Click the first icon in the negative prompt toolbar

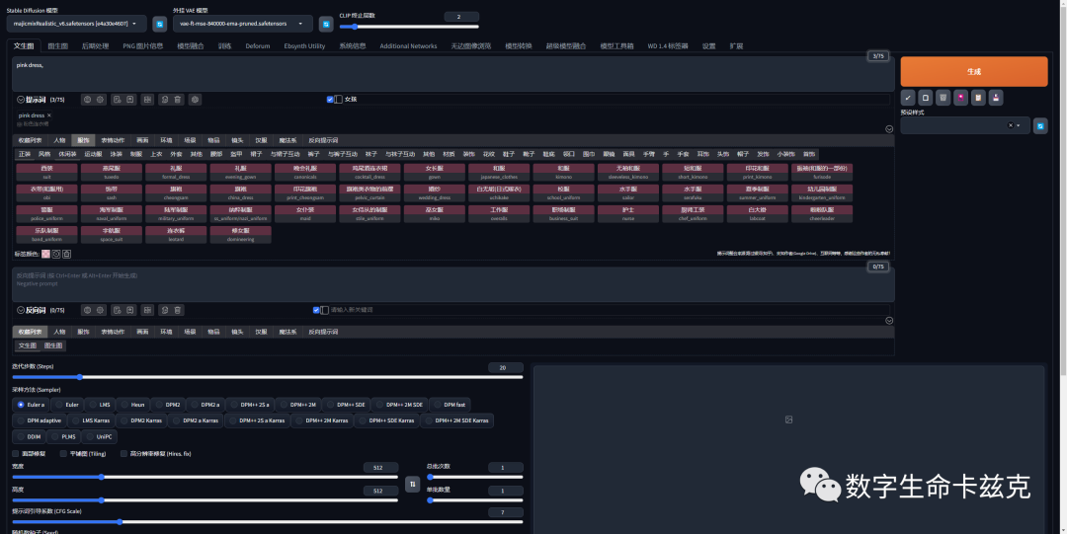[87, 310]
